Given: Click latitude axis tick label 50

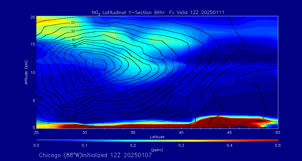Looking at the screenshot, I should click(x=278, y=132).
